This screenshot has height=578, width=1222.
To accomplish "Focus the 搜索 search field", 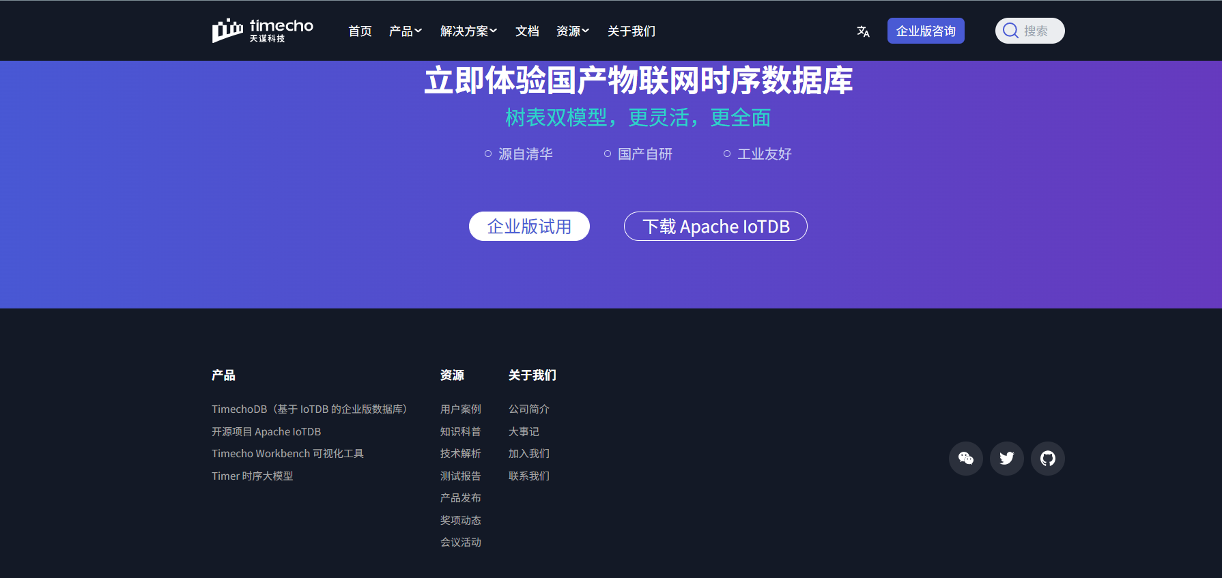I will point(1030,31).
